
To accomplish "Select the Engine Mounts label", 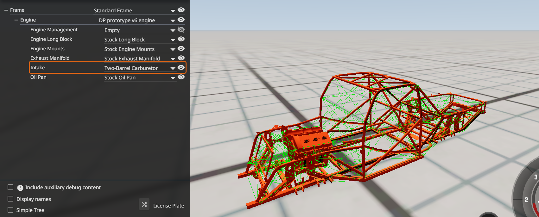I will [x=48, y=48].
